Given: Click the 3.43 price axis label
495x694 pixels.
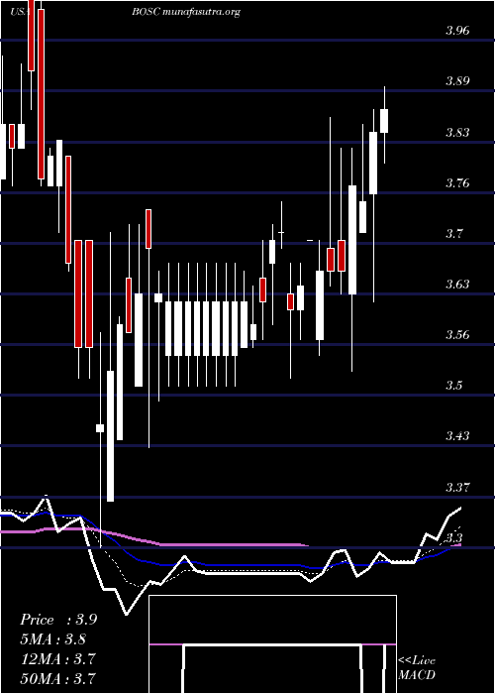Looking at the screenshot, I should [457, 436].
